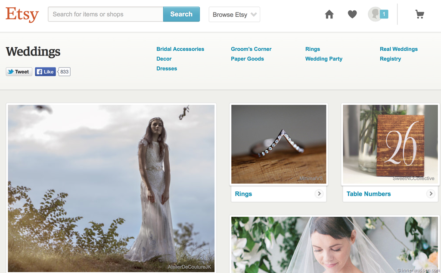Open the Groom's Corner category
Screen dimensions: 441x273
coord(251,49)
